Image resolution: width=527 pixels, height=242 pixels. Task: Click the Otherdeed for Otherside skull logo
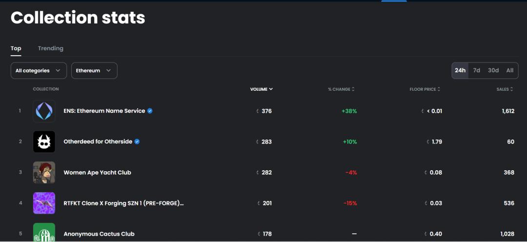point(44,142)
